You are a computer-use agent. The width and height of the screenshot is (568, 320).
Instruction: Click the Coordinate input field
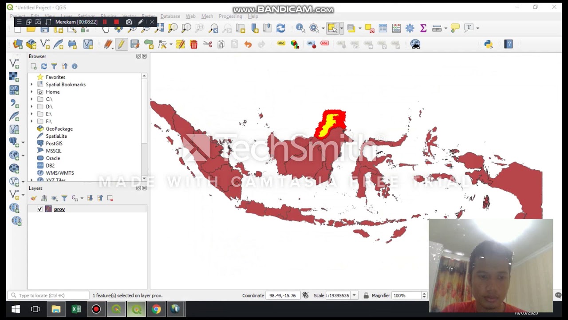pos(284,296)
